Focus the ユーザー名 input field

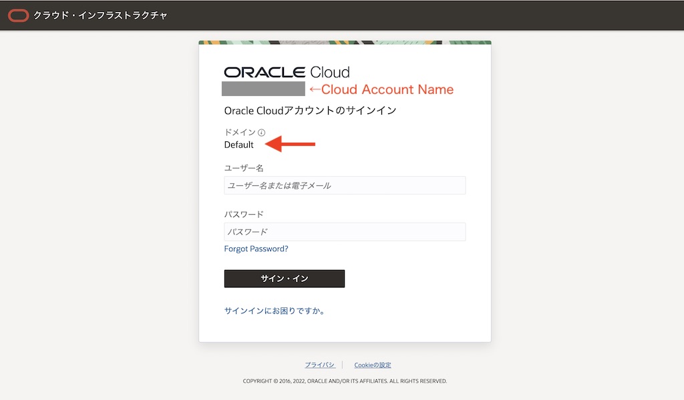pyautogui.click(x=345, y=185)
